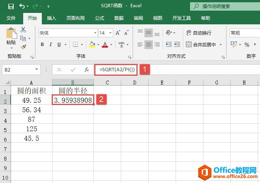Open the 剪贴板 dialog launcher
260x183 pixels.
point(32,57)
